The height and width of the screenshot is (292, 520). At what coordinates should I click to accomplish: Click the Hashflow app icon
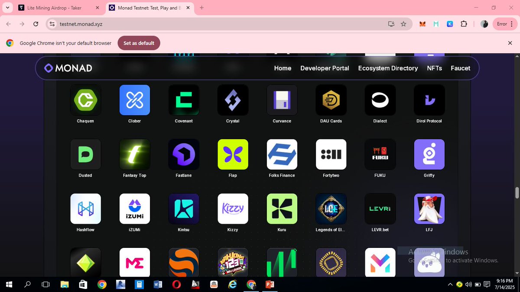pos(85,209)
